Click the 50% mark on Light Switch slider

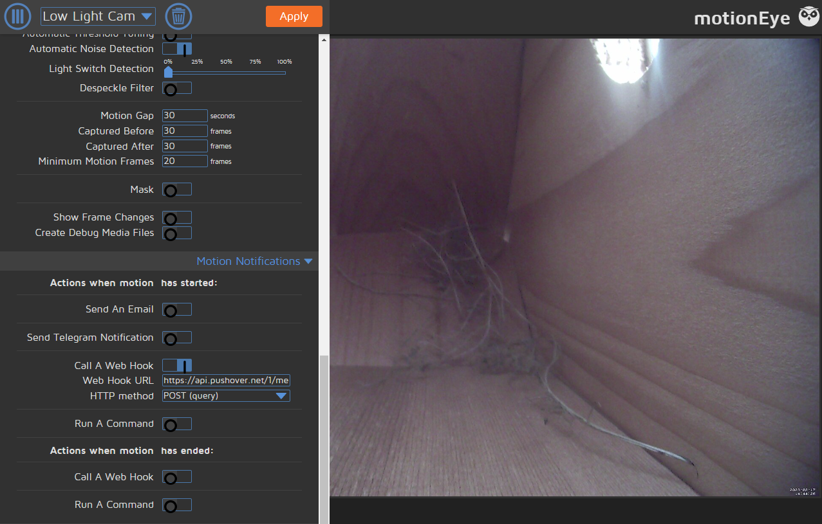226,62
